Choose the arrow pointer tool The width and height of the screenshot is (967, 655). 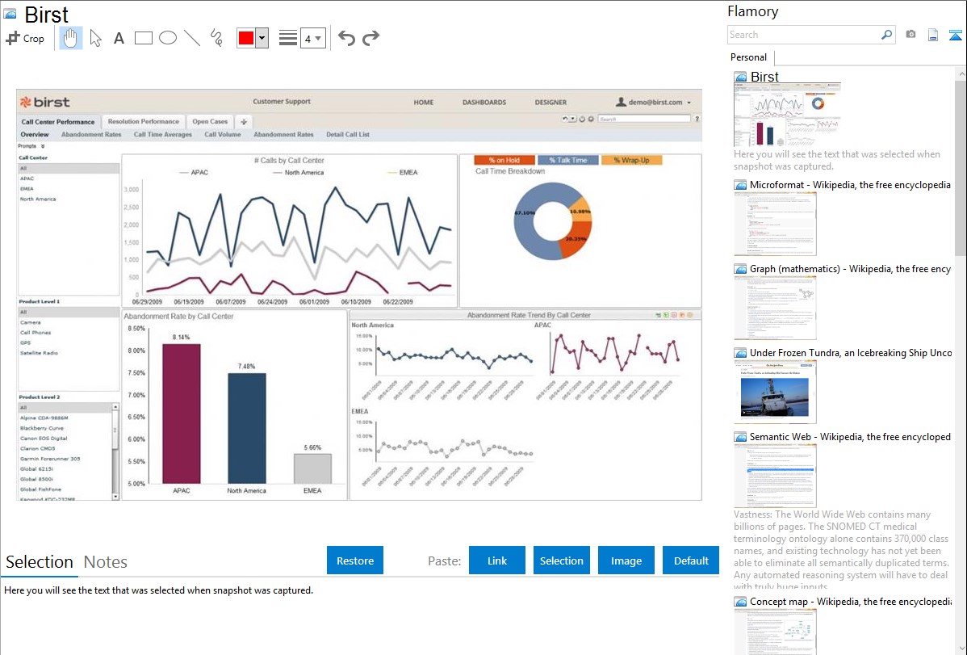[95, 38]
